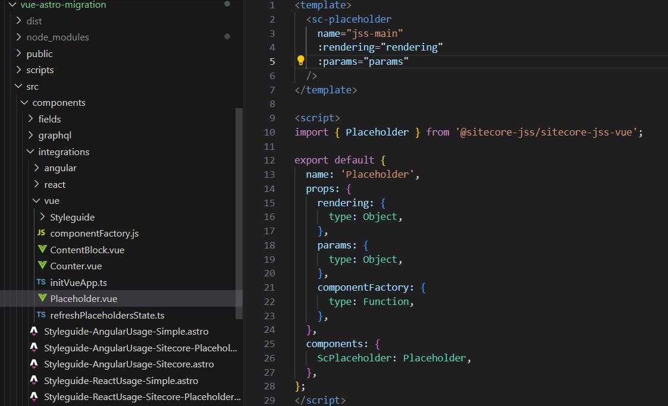Click the Astro icon for Styleguide-AngularUsage-Simple.astro
668x406 pixels.
[35, 331]
